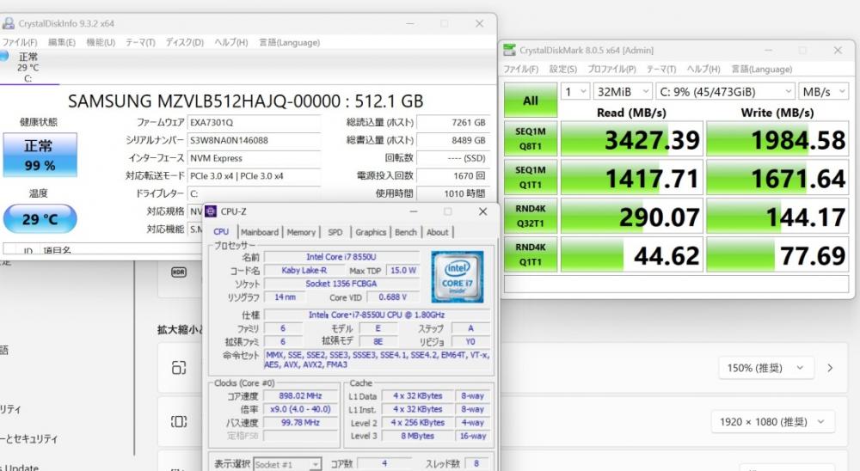Open ファイル(F) menu in CrystalDiskMark

[521, 69]
